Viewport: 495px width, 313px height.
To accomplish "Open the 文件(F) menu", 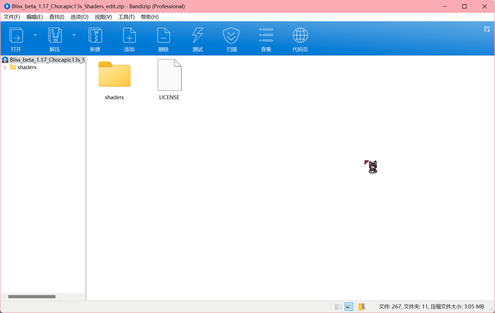I will click(12, 17).
